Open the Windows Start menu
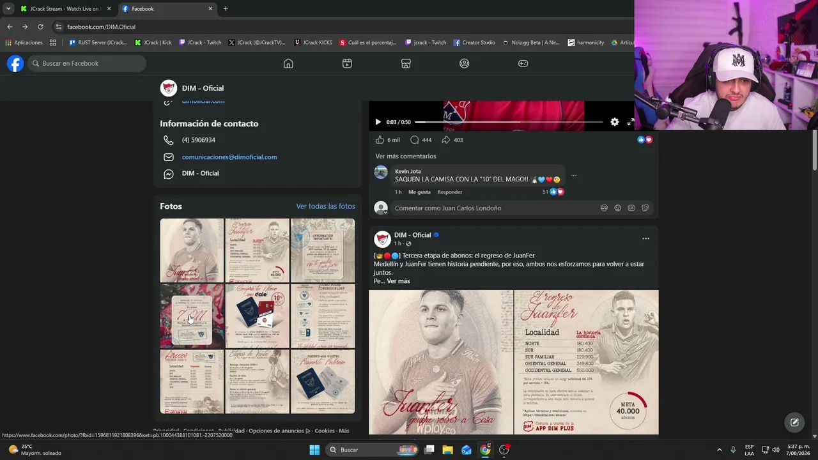818x460 pixels. pyautogui.click(x=314, y=450)
